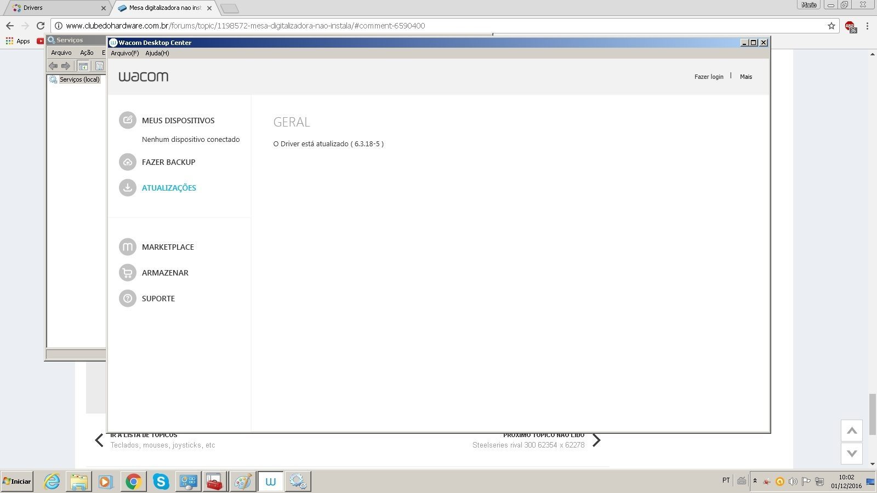Open the Mais menu in header
Screen dimensions: 877x493
click(746, 77)
